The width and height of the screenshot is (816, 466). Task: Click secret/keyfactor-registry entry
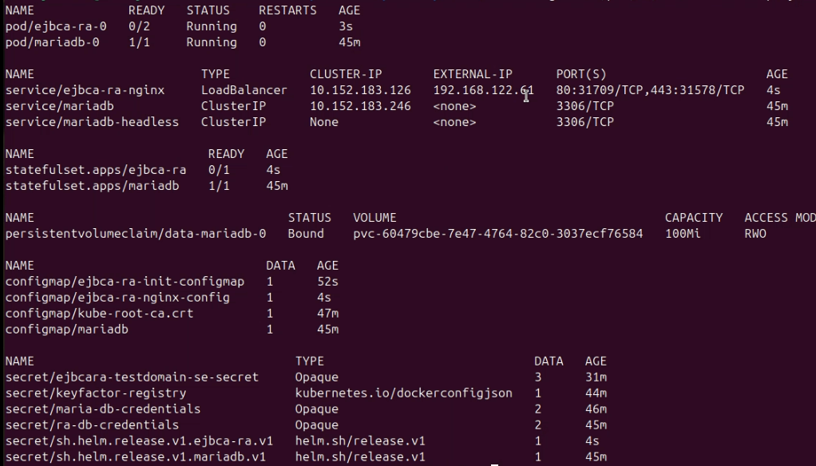[x=95, y=393]
